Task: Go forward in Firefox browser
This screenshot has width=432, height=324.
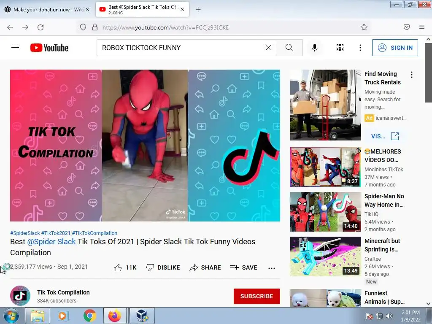Action: coord(25,27)
